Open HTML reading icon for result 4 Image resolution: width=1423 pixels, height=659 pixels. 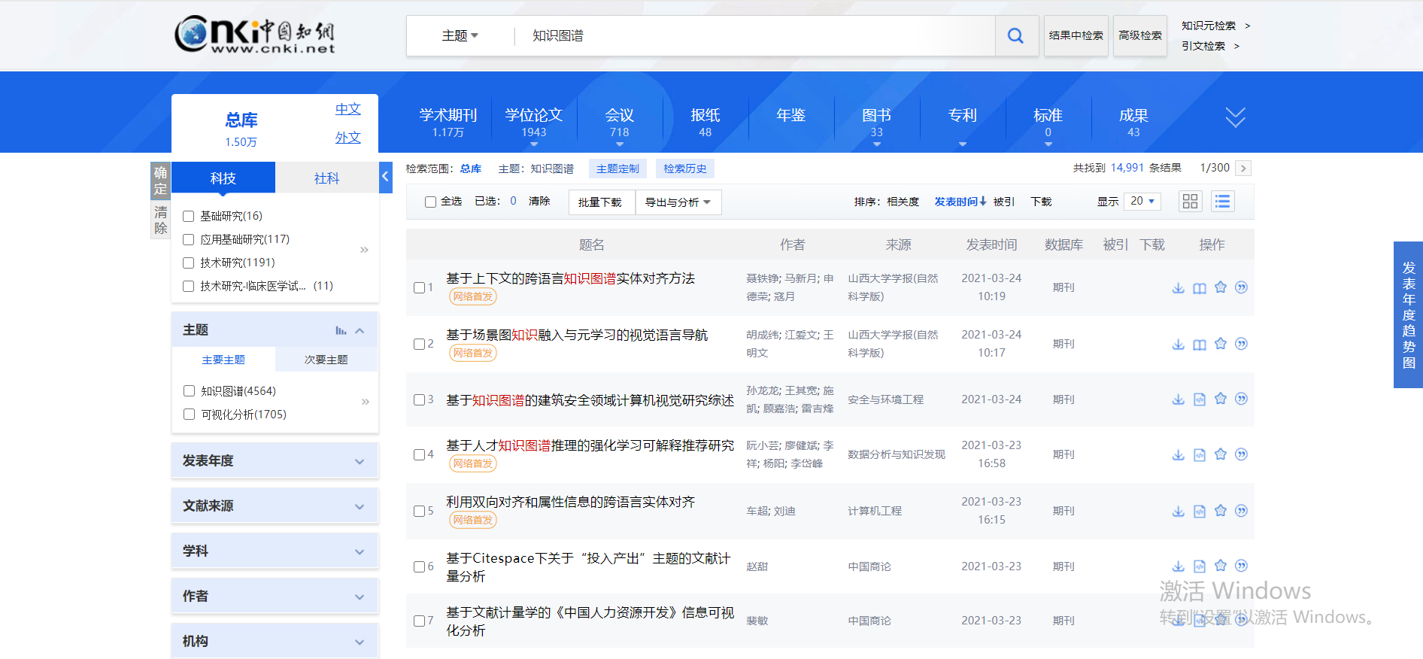point(1200,454)
